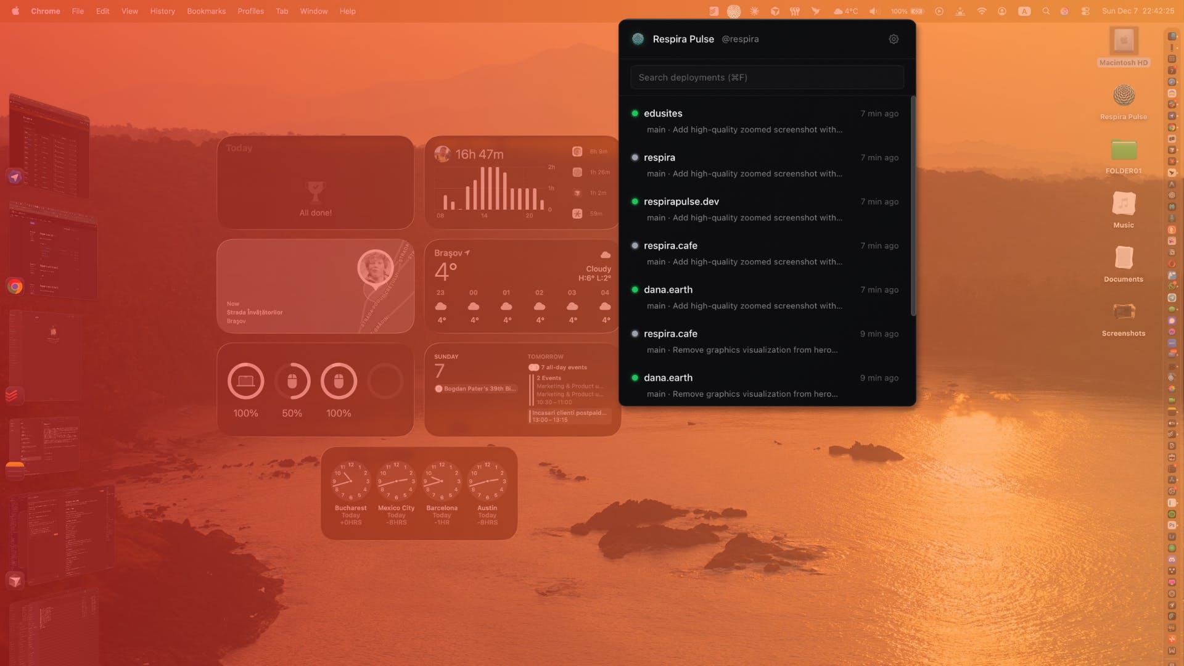Open the Bookmarks menu
The height and width of the screenshot is (666, 1184).
(206, 11)
